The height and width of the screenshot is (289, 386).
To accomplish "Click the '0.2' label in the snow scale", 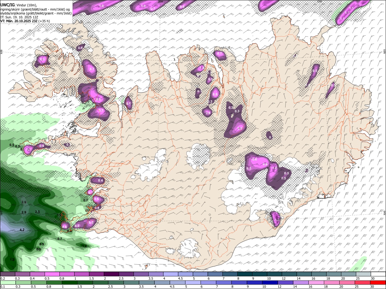I will [3, 278].
